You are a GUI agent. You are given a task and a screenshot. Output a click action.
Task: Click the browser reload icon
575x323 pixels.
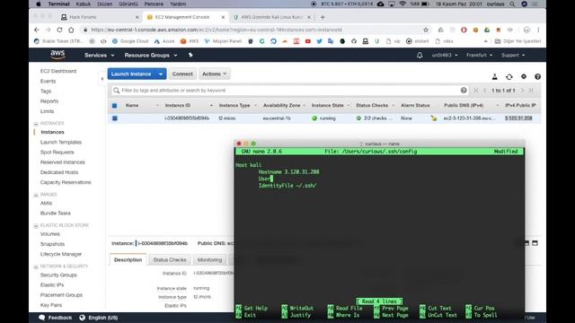coord(59,30)
